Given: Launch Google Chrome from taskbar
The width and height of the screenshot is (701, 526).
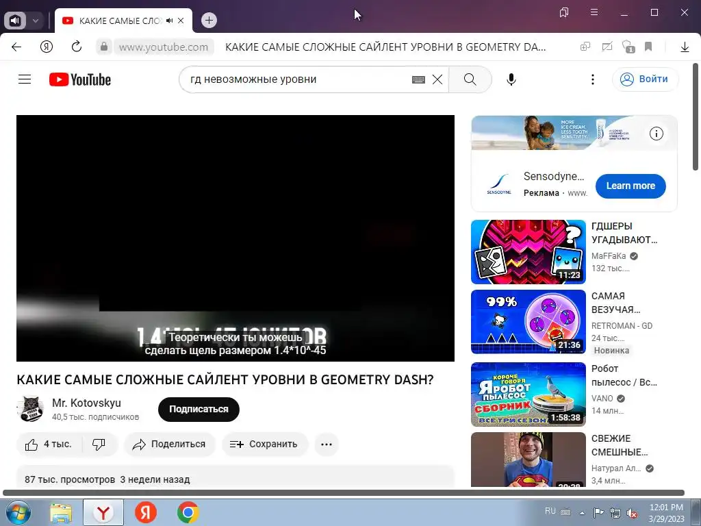Looking at the screenshot, I should [188, 512].
